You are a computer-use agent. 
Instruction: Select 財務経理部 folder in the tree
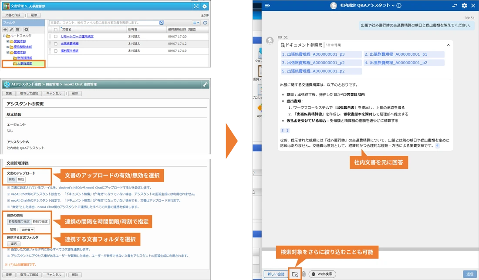point(24,58)
